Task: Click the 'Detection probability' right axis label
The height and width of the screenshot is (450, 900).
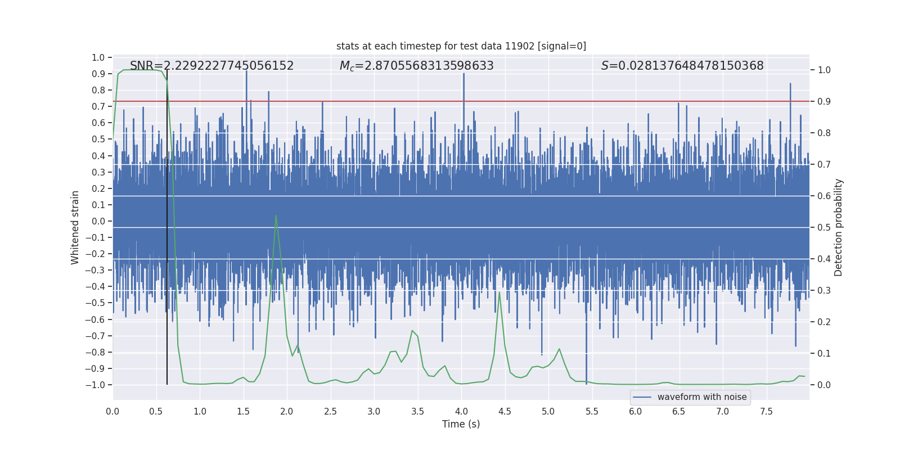Action: 839,227
